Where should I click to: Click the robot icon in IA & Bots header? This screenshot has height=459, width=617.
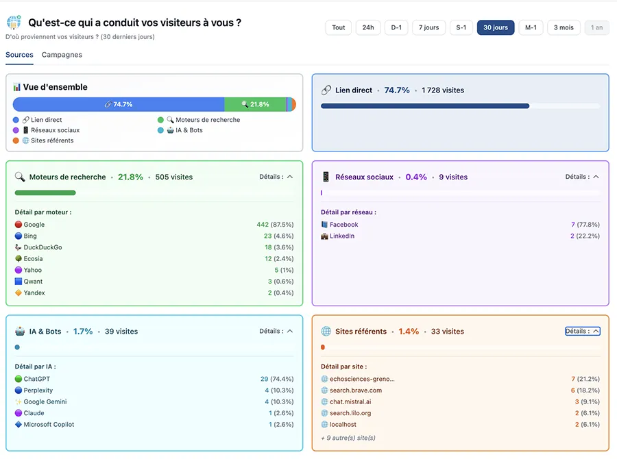pos(20,332)
